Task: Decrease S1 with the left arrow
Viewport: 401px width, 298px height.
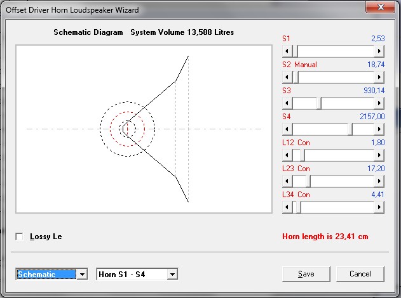Action: coord(287,51)
